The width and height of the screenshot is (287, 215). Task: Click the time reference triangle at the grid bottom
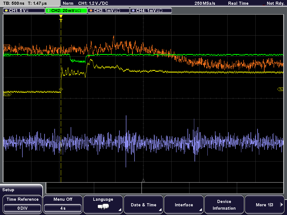tap(143, 181)
